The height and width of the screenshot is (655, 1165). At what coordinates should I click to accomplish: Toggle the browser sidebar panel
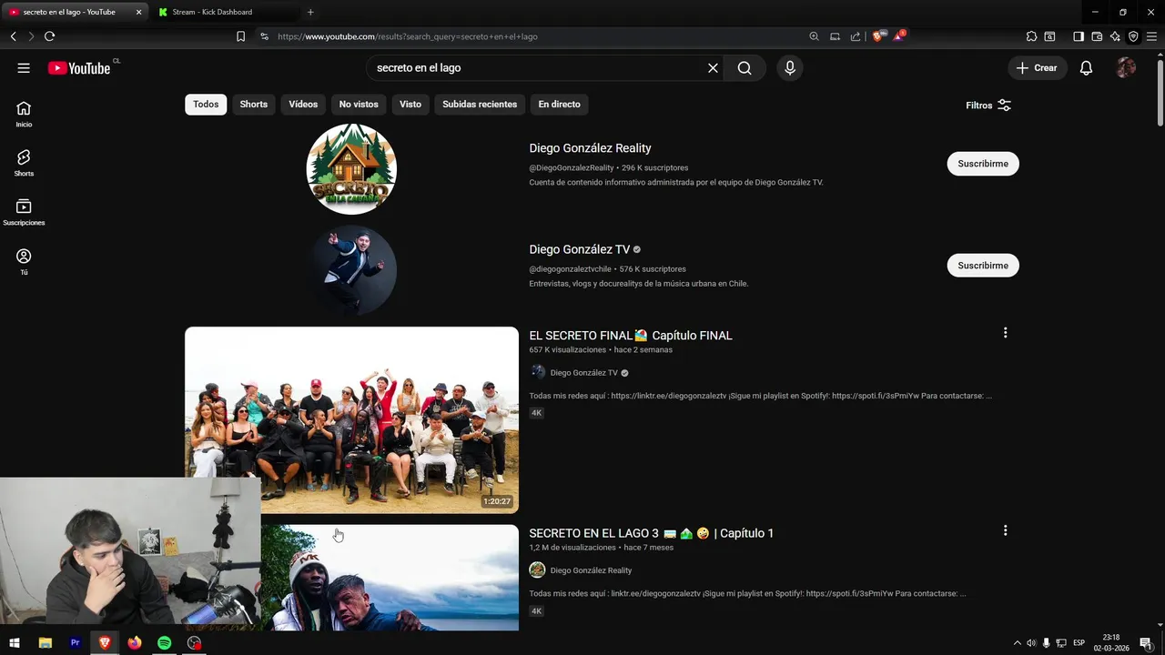tap(1078, 36)
